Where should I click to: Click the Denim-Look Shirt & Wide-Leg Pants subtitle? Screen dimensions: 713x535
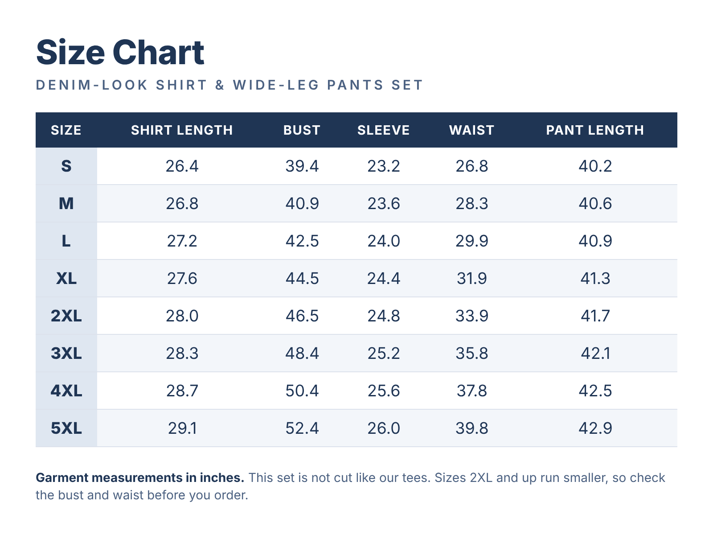229,85
